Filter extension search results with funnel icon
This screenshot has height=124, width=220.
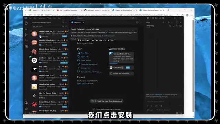tap(66, 27)
